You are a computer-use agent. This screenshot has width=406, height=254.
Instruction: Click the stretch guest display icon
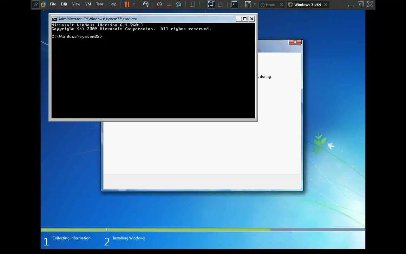point(248,4)
